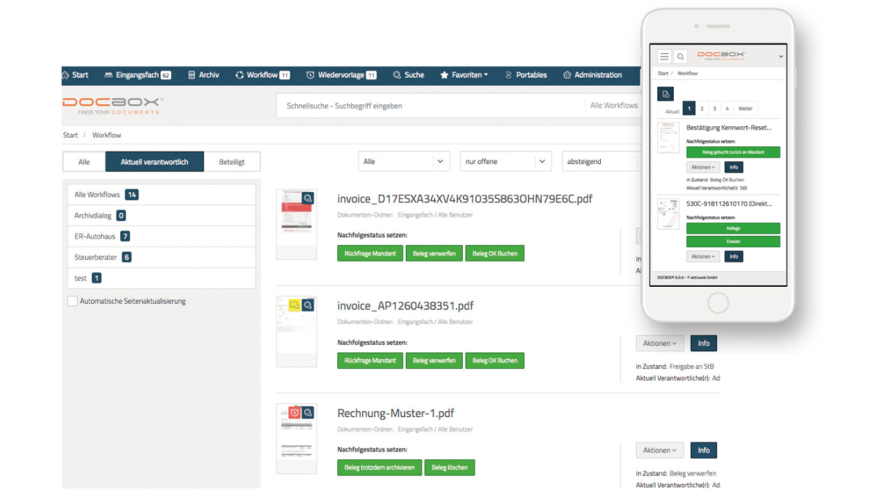Click Beleg trotzdem archivieren button
This screenshot has width=879, height=494.
pyautogui.click(x=380, y=467)
